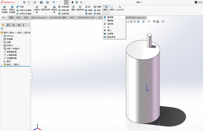Save the part with the floppy disk icon
The width and height of the screenshot is (203, 131).
click(x=41, y=2)
